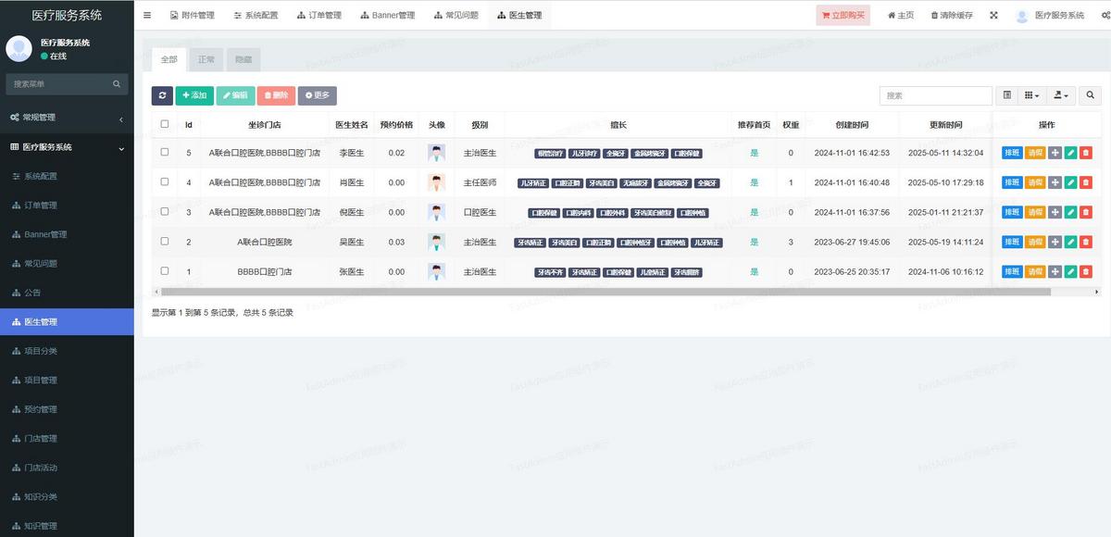Click the 排班 button for 倪医生
The height and width of the screenshot is (537, 1111).
(1012, 212)
